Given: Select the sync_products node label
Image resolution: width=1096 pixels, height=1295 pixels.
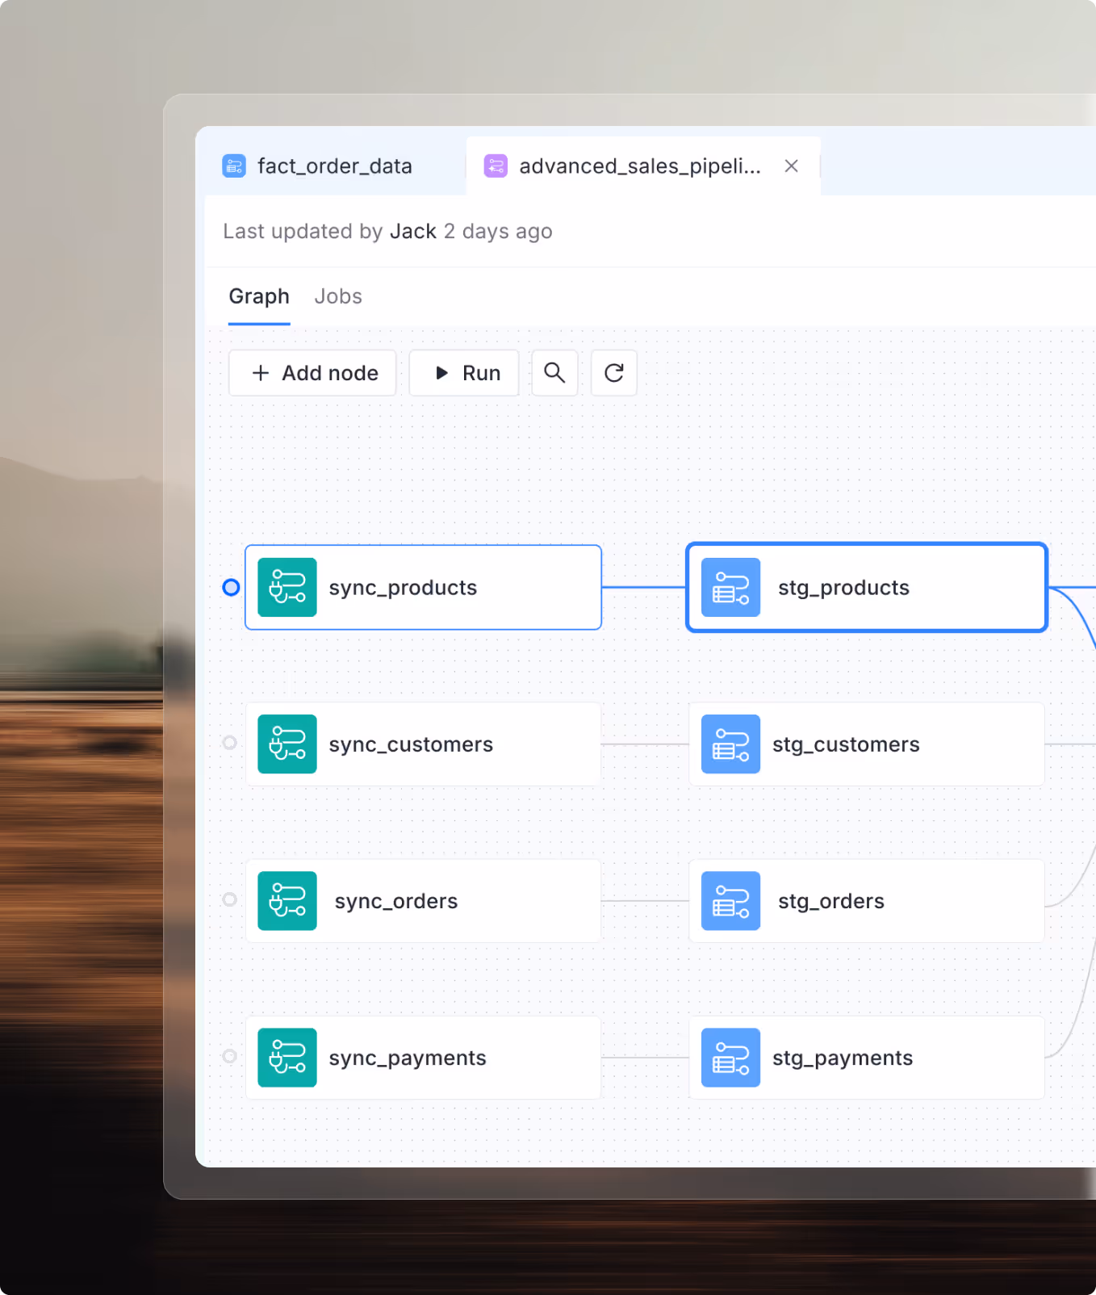Looking at the screenshot, I should (x=403, y=588).
